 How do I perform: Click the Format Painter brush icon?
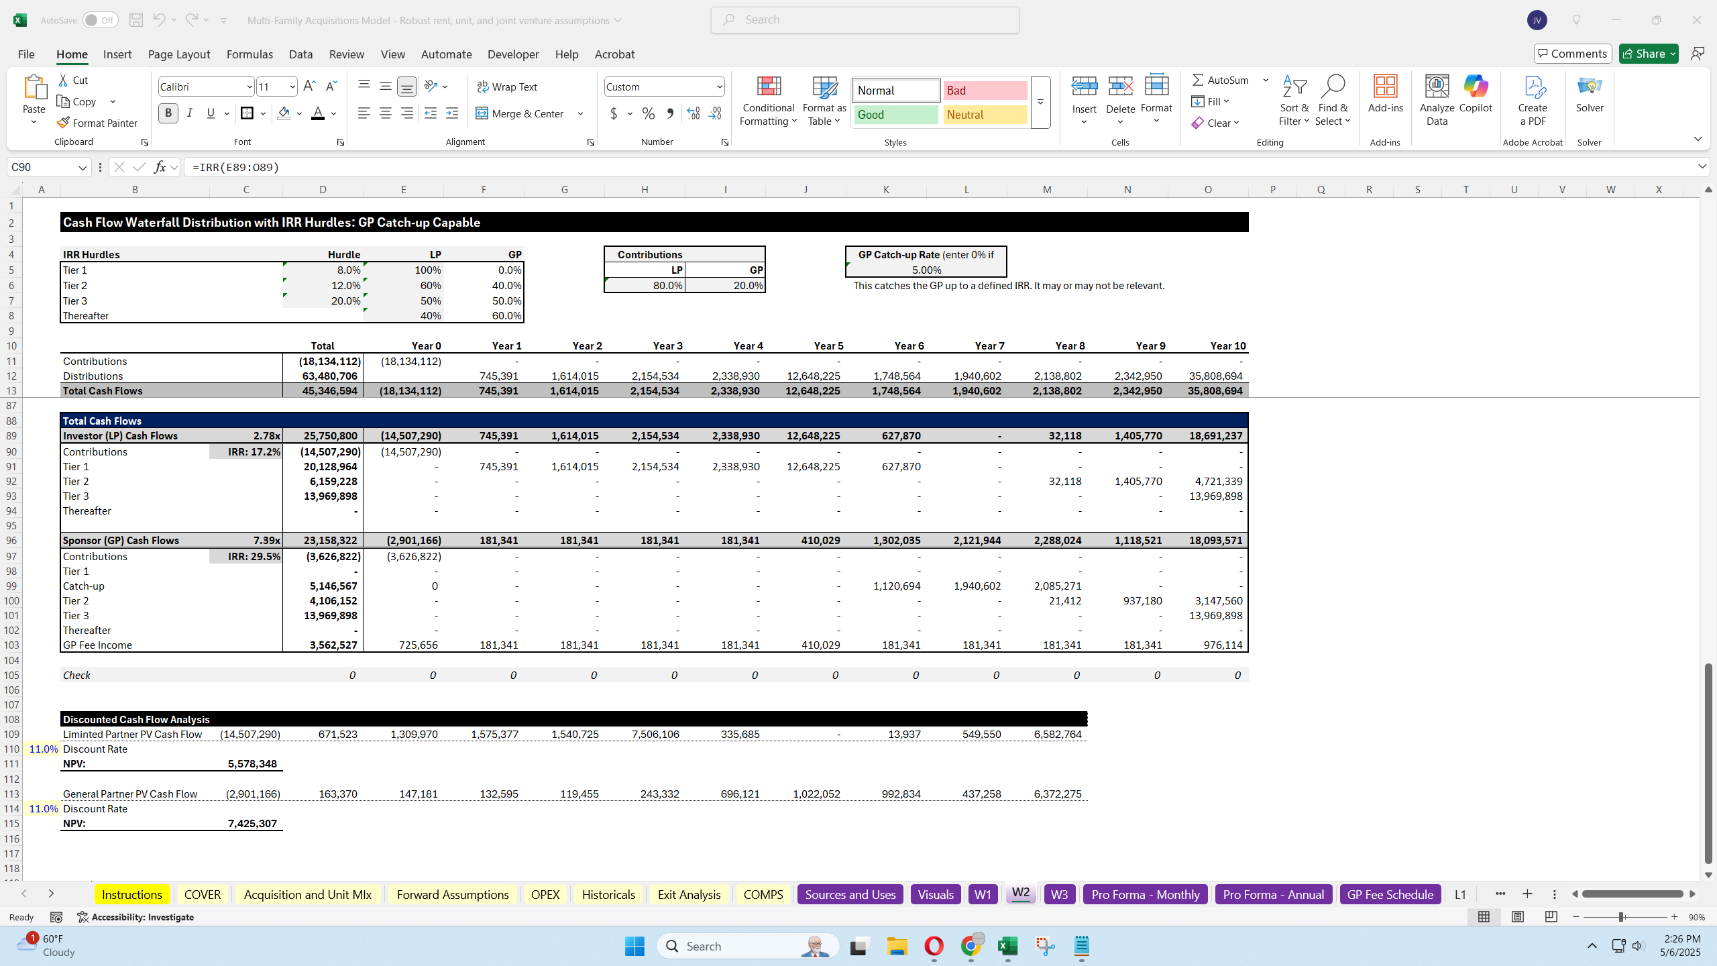pos(64,123)
